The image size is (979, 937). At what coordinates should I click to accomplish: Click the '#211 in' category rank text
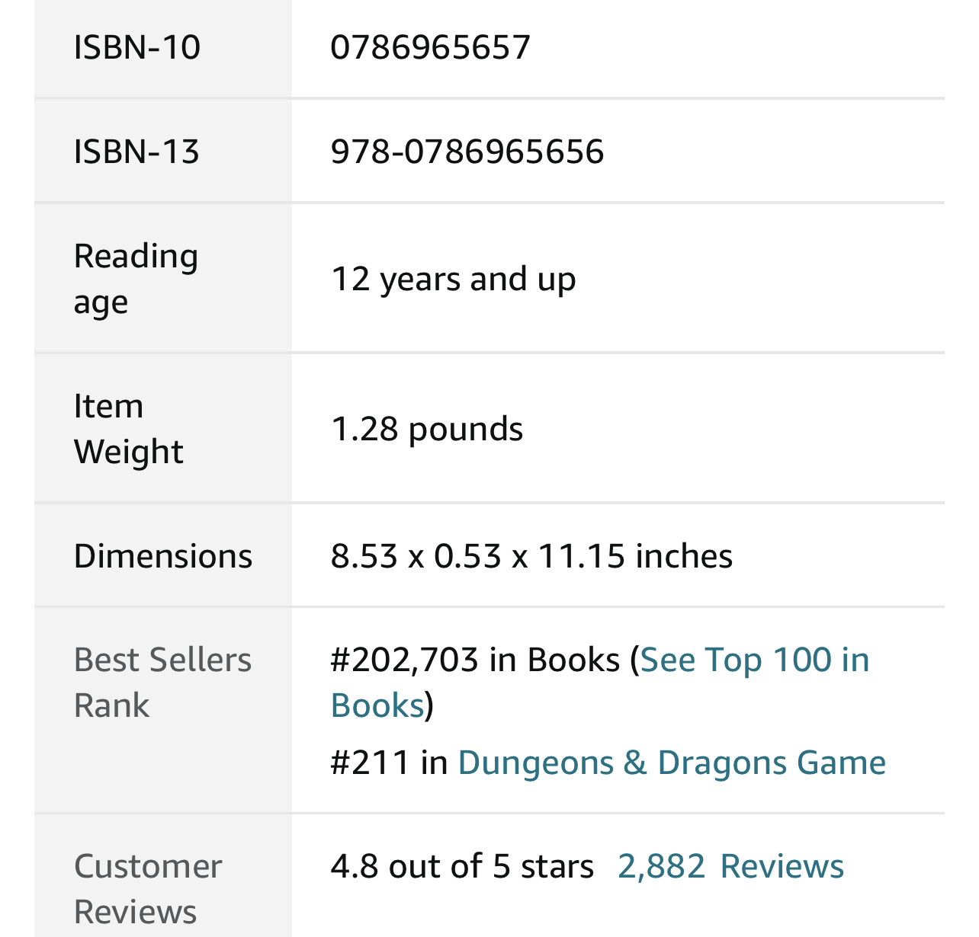click(389, 763)
